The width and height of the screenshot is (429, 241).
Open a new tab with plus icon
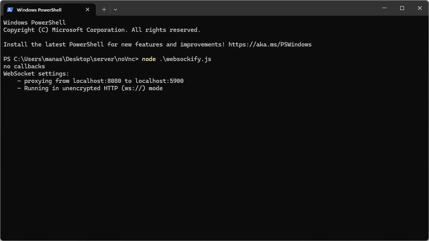(104, 10)
